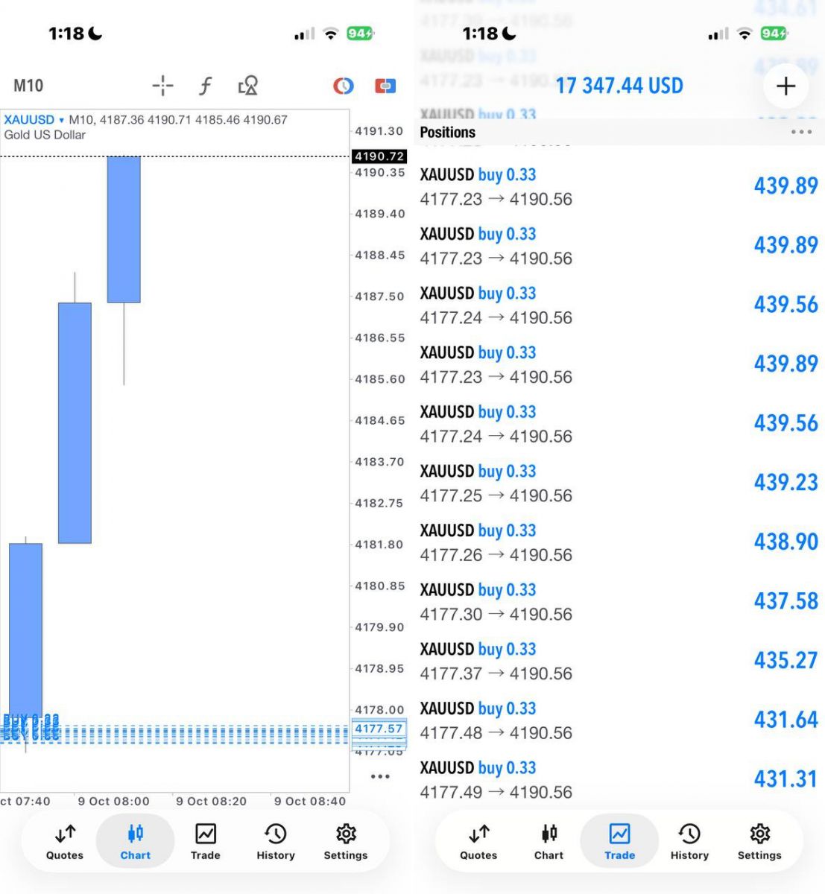Viewport: 825px width, 894px height.
Task: Select the position opened at 4177.25
Action: tap(619, 483)
